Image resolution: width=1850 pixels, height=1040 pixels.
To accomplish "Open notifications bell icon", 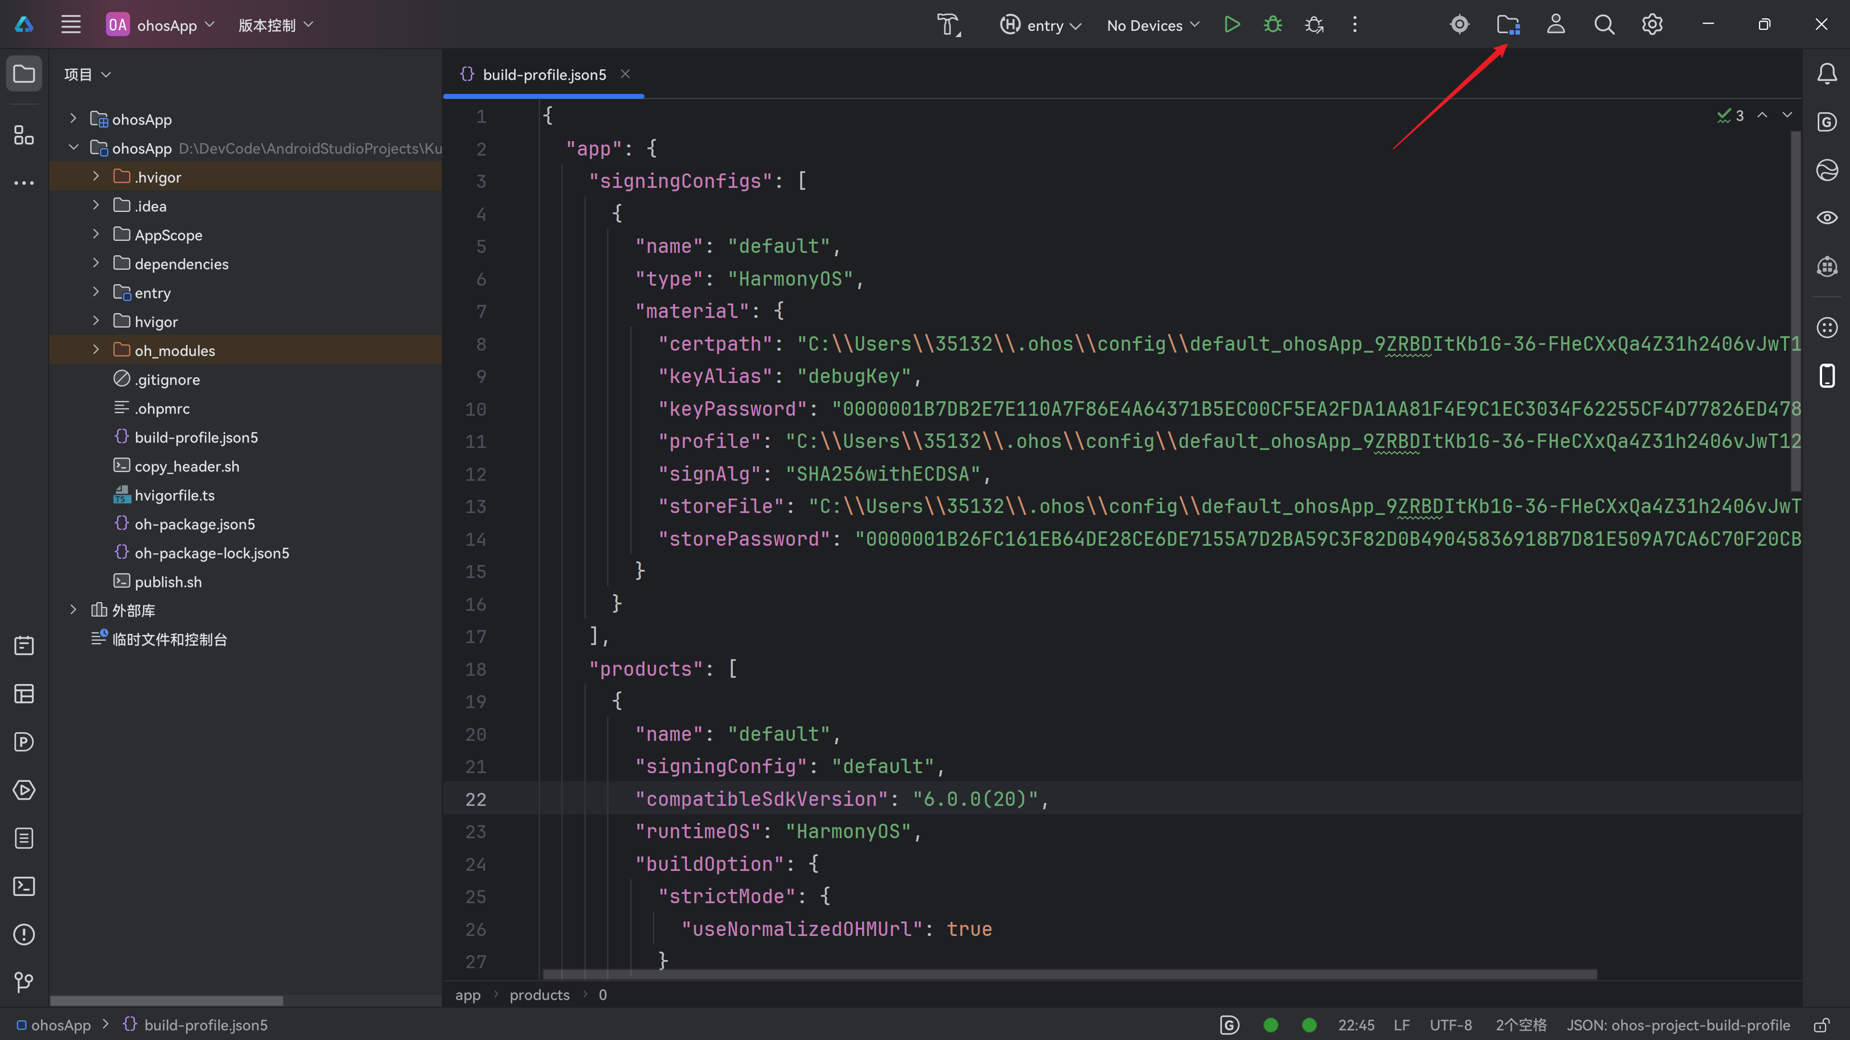I will pyautogui.click(x=1826, y=74).
